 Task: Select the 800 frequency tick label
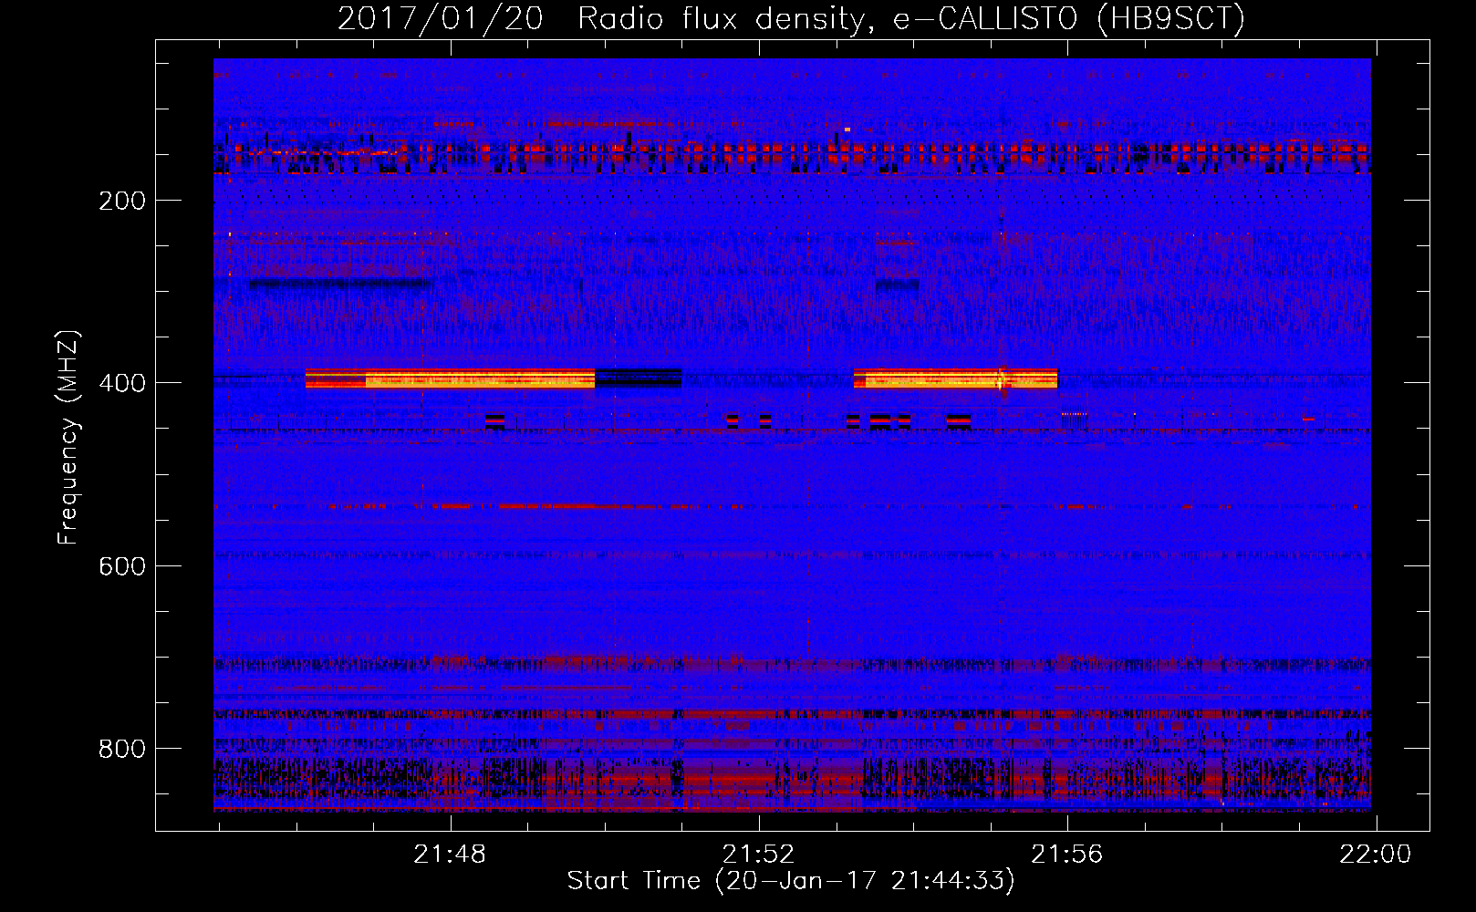(122, 749)
